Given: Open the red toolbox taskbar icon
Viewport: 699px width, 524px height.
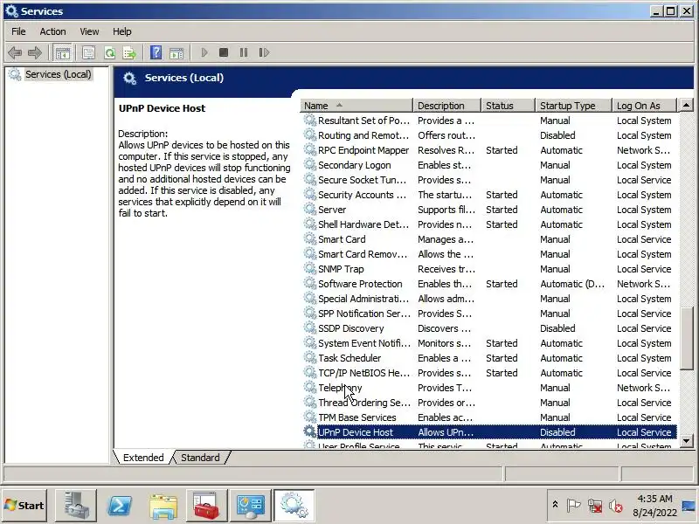Looking at the screenshot, I should click(206, 506).
